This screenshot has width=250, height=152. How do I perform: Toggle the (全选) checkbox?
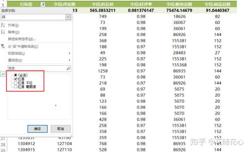(16, 75)
